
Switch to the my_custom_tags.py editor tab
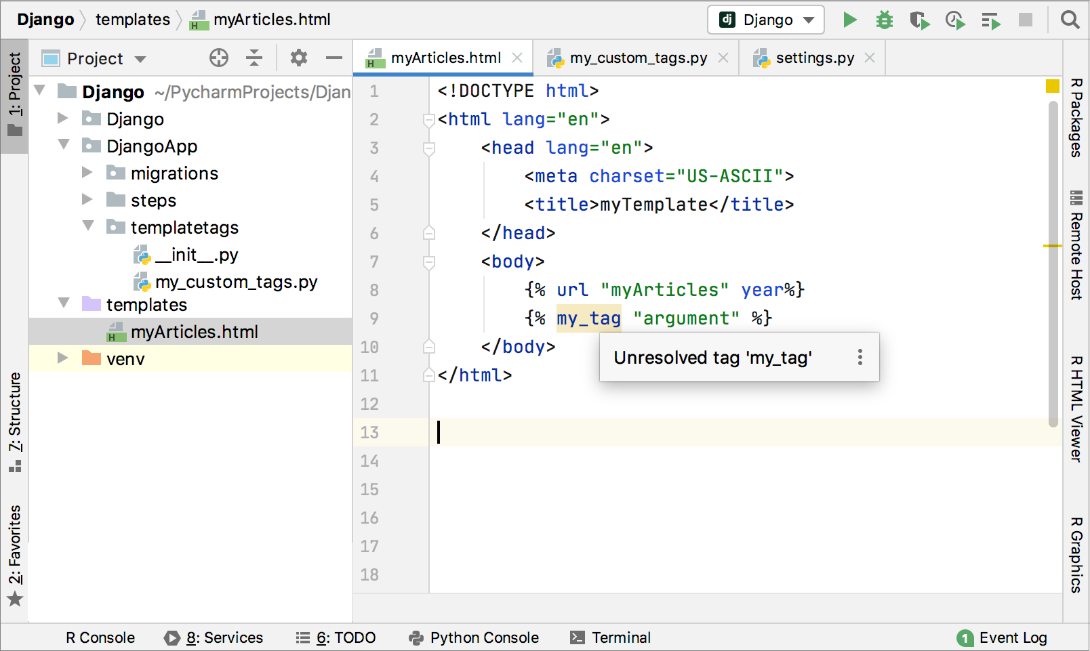pyautogui.click(x=637, y=58)
